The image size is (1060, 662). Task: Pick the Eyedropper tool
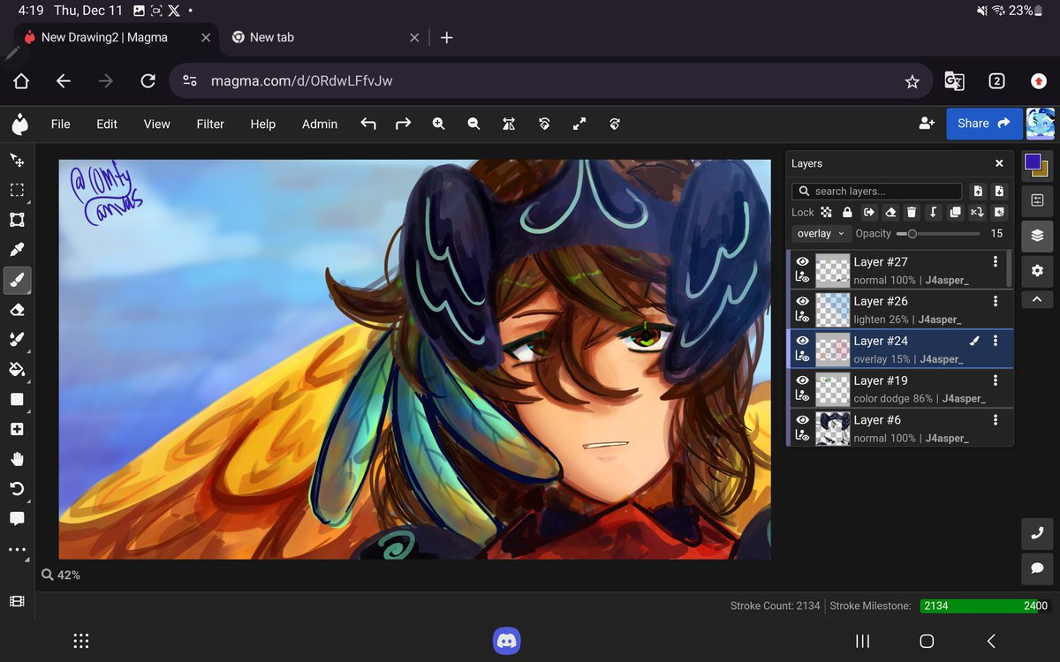click(17, 250)
